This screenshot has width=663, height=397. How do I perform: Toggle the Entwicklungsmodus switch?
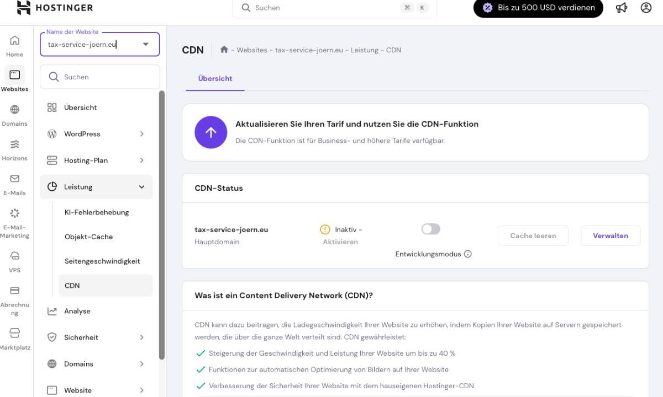(431, 229)
